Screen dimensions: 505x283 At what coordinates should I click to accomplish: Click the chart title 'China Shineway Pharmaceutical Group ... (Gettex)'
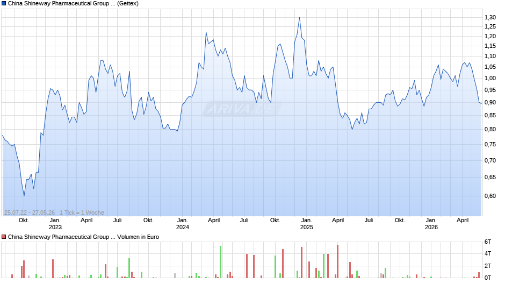tap(73, 4)
